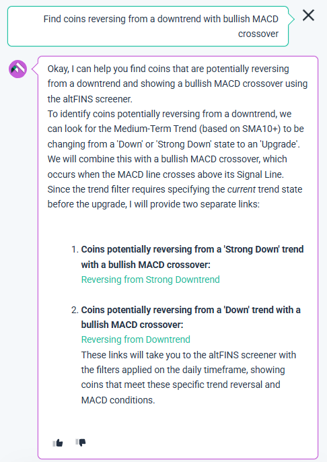Image resolution: width=327 pixels, height=462 pixels.
Task: Select the opening 'Okay, I can help' sentence
Action: click(x=177, y=84)
